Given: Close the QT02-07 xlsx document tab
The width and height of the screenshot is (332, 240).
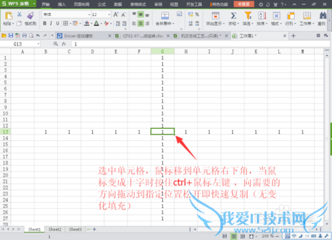Looking at the screenshot, I should 168,36.
